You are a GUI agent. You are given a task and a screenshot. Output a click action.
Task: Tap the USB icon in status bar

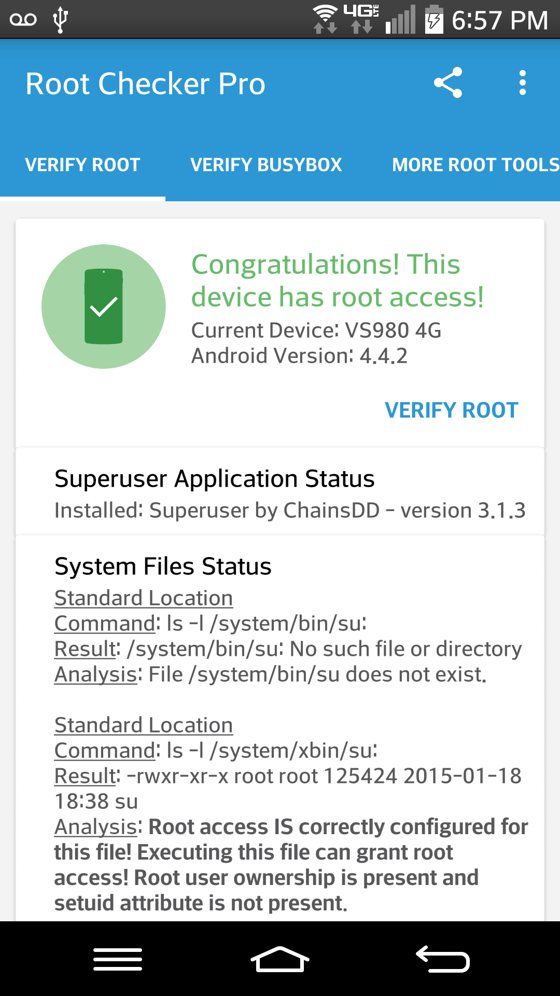point(61,20)
